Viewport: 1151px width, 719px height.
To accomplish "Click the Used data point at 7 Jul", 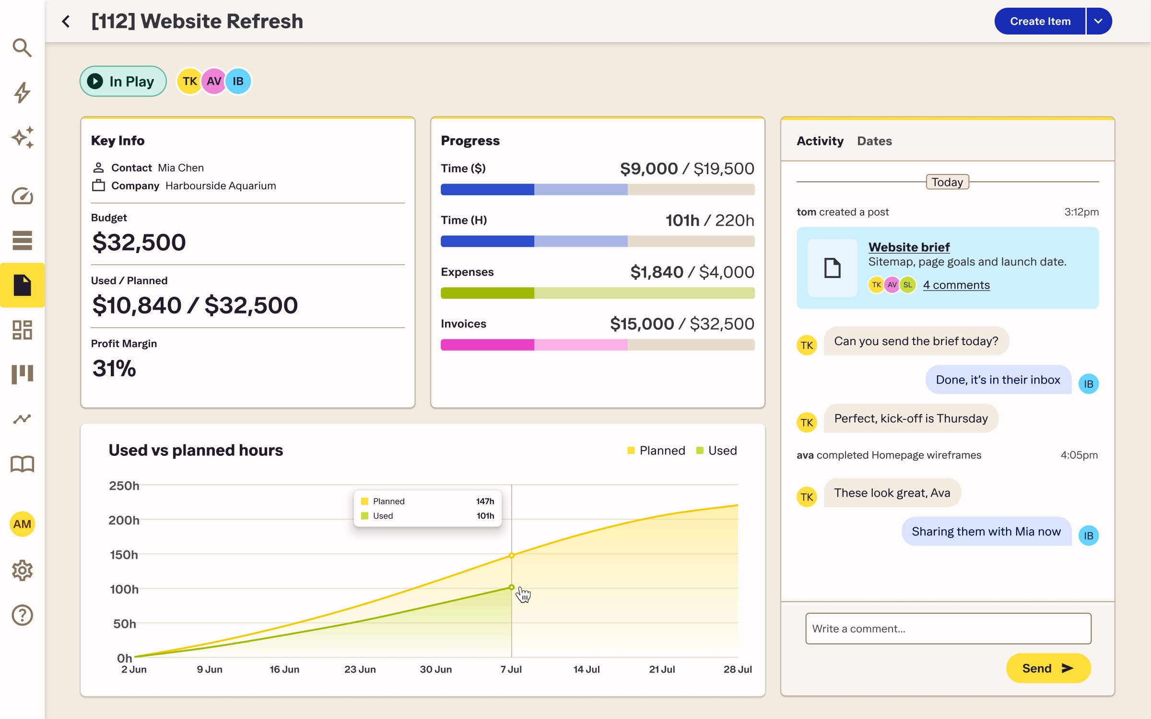I will pos(512,587).
